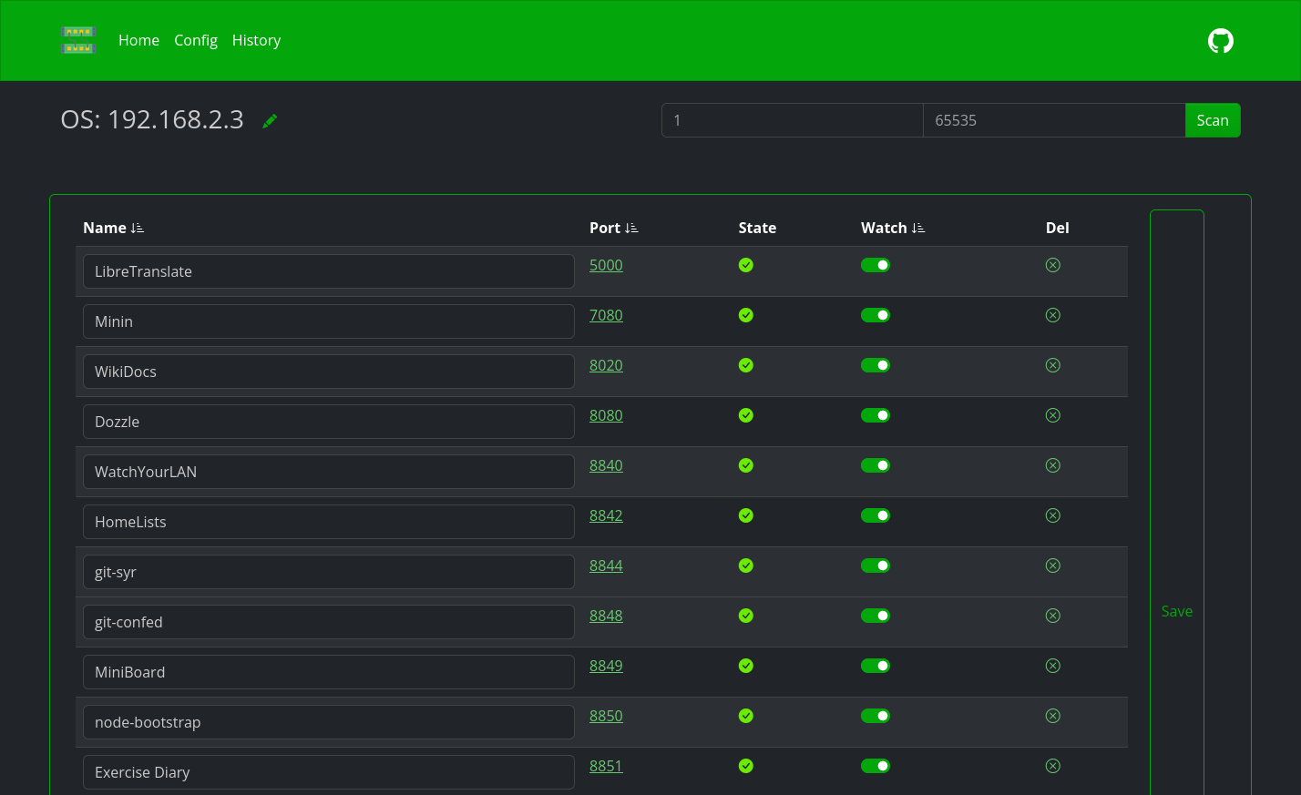
Task: Go to the History page
Action: click(256, 40)
